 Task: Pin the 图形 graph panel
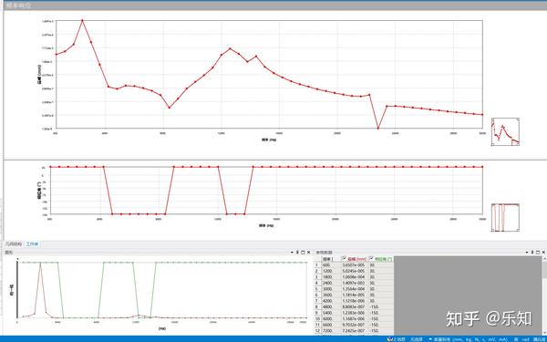[x=297, y=252]
